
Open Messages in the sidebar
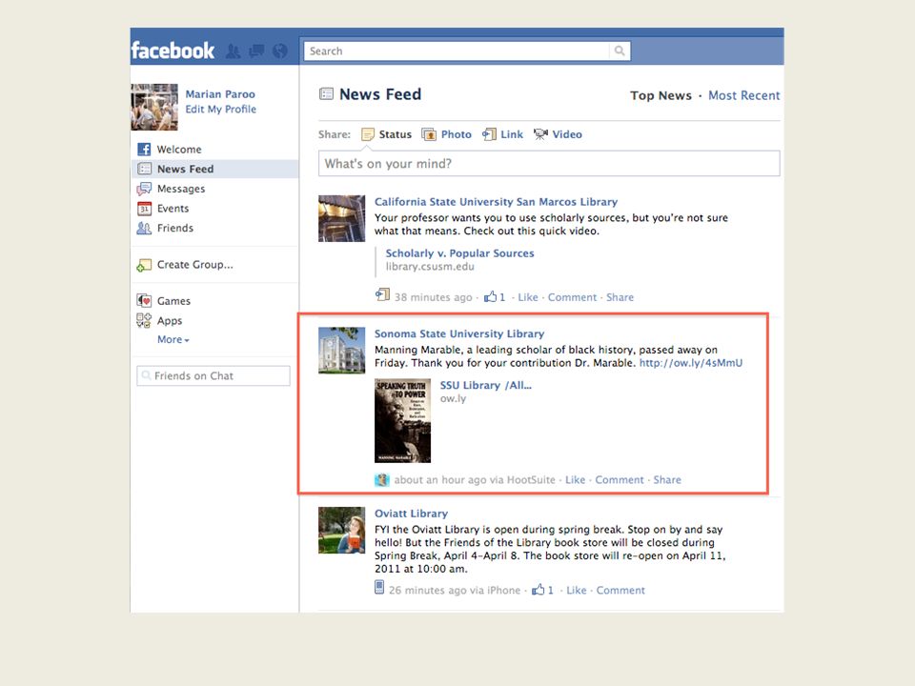point(181,189)
